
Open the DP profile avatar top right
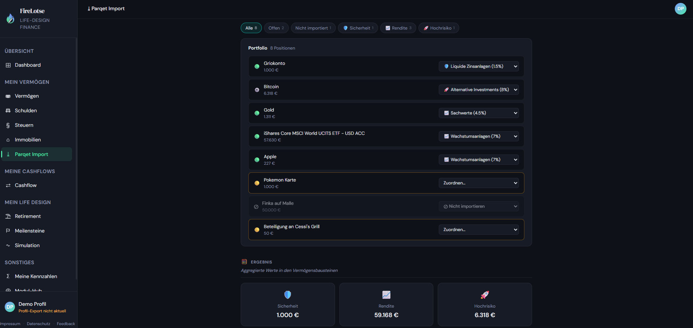click(680, 8)
